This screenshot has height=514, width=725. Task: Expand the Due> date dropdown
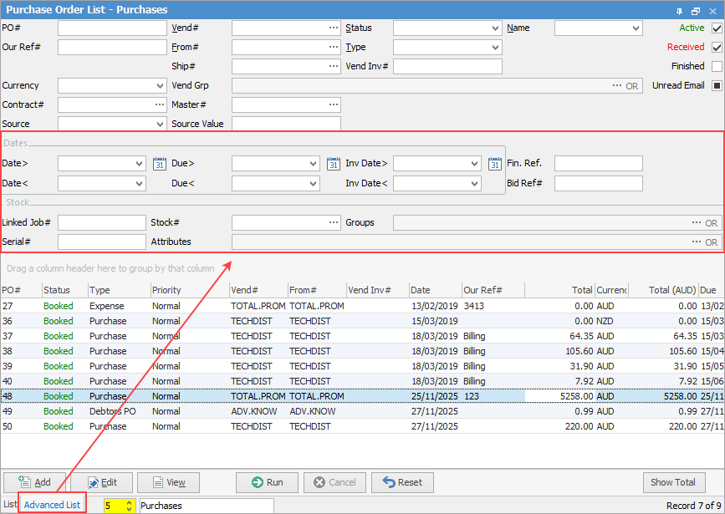313,164
